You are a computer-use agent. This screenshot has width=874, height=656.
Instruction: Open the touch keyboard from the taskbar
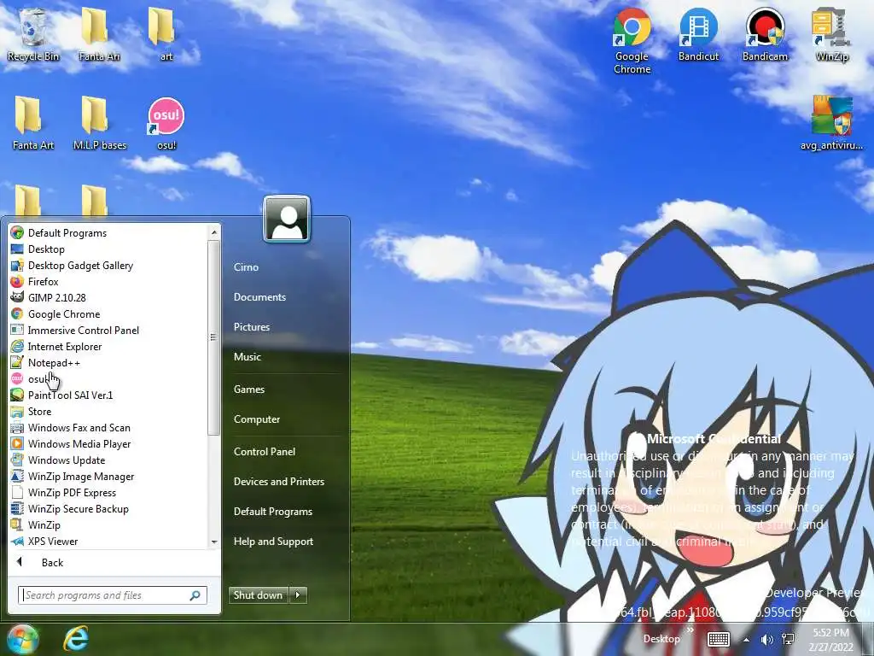tap(719, 639)
